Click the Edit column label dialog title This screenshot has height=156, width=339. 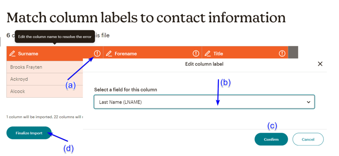click(x=204, y=64)
